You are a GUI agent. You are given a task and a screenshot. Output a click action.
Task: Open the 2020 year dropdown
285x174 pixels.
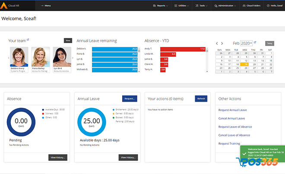click(x=246, y=43)
